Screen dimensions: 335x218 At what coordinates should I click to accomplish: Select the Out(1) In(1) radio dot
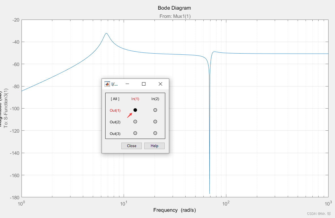[x=135, y=110]
